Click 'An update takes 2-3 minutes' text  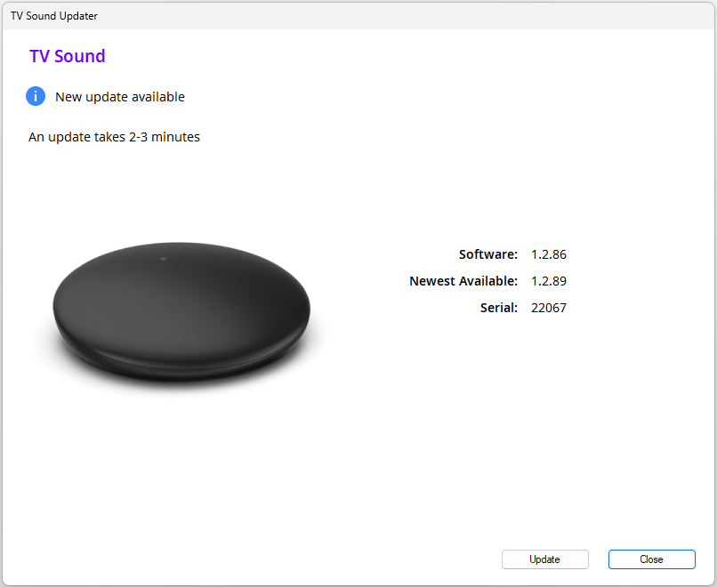pyautogui.click(x=115, y=137)
